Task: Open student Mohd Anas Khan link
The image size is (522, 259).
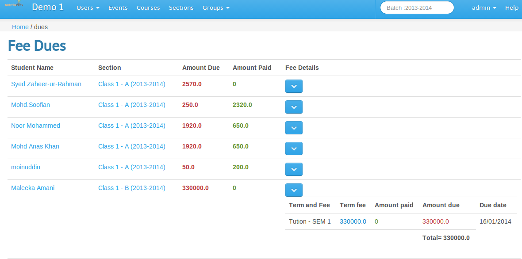Action: point(35,146)
